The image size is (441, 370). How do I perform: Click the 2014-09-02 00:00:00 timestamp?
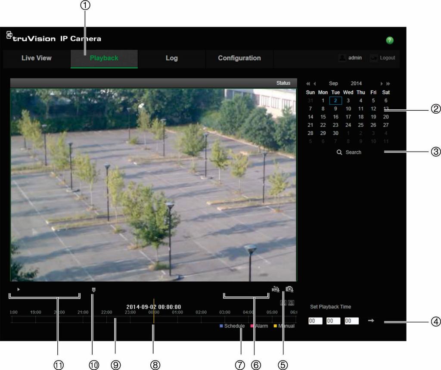point(154,307)
